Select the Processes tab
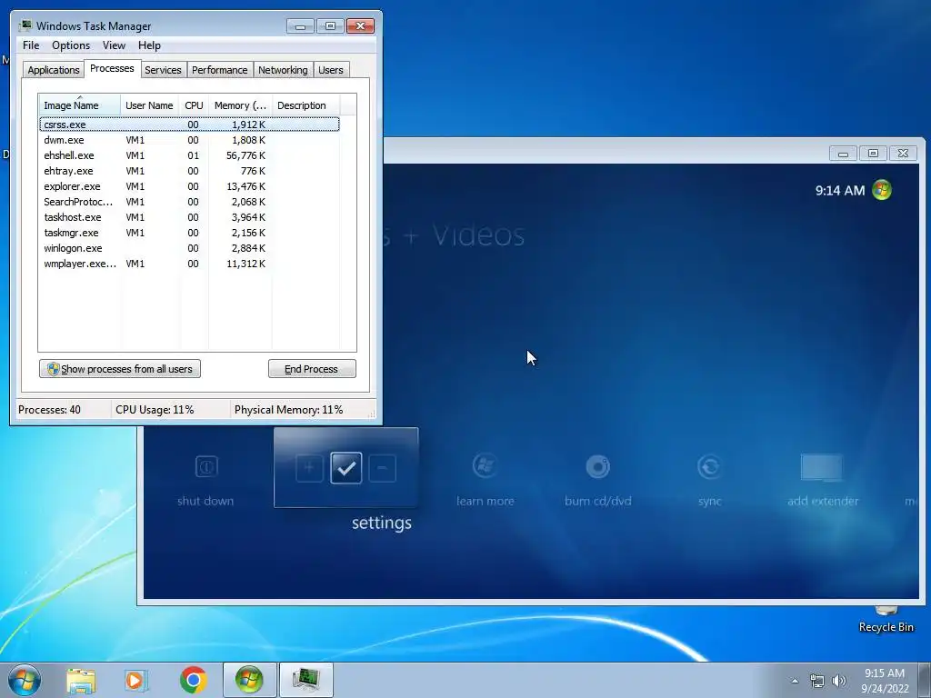 [x=112, y=68]
